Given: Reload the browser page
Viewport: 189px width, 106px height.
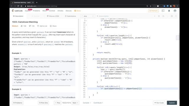Looking at the screenshot, I should (18, 6).
